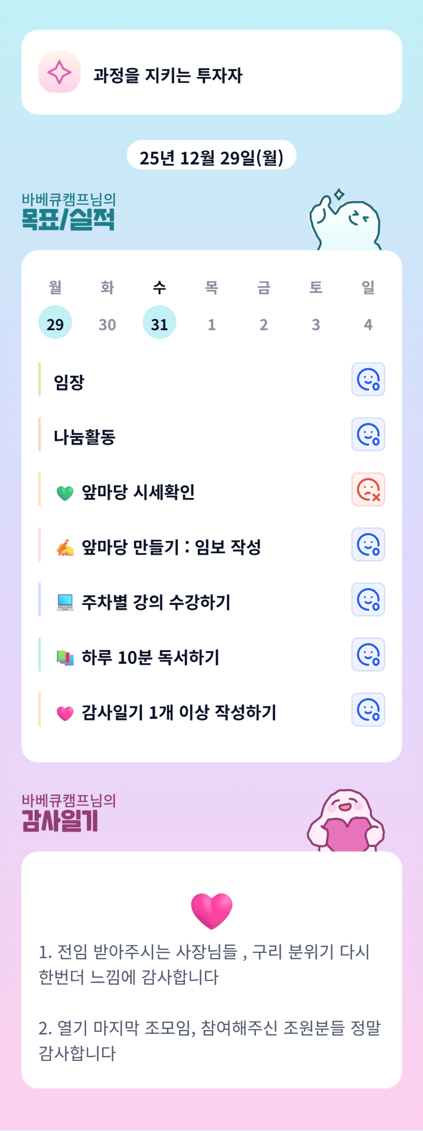Select Thursday the 1st in week calendar

click(212, 323)
